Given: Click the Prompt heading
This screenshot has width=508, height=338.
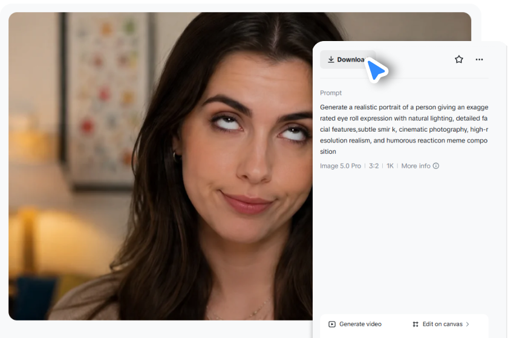Looking at the screenshot, I should click(331, 93).
